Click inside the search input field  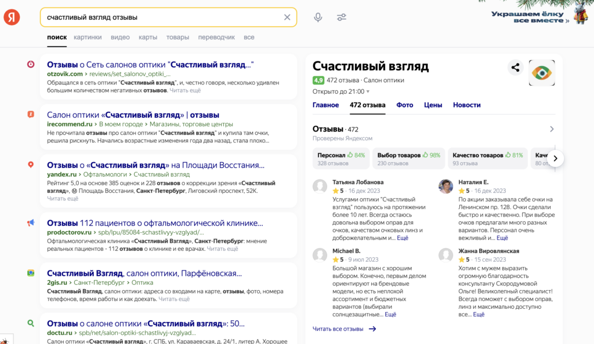[x=162, y=17]
